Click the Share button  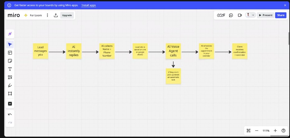click(280, 15)
